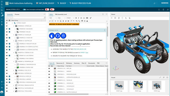Toggle hidden eye for ENGINE_DC part row
170x96 pixels.
49,80
